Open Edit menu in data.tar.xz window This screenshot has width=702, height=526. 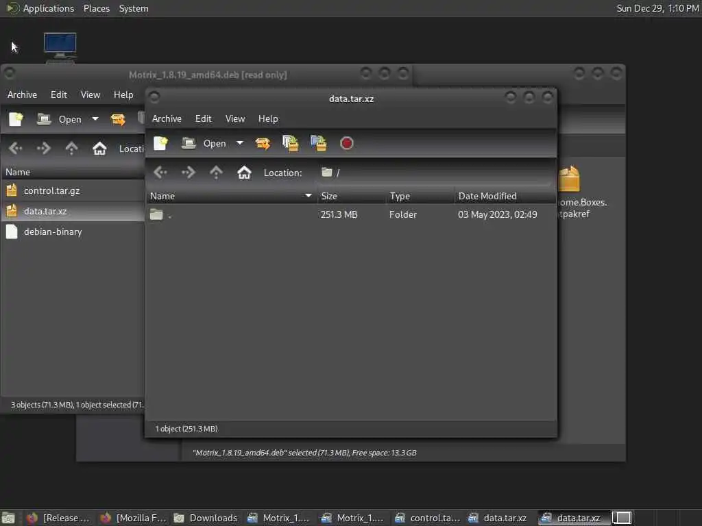click(203, 118)
